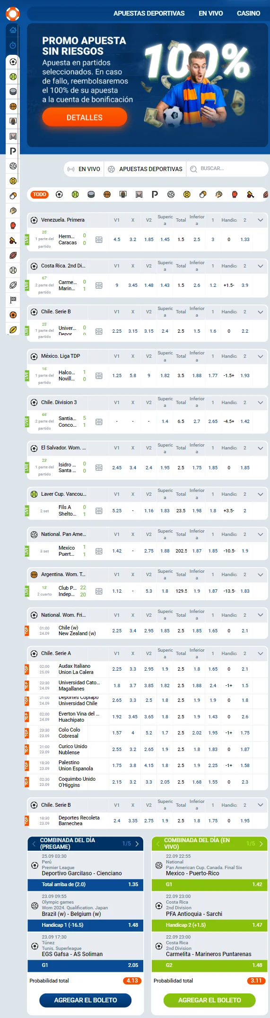Click the orange lifebuoy site logo
This screenshot has height=1018, width=270.
[13, 13]
